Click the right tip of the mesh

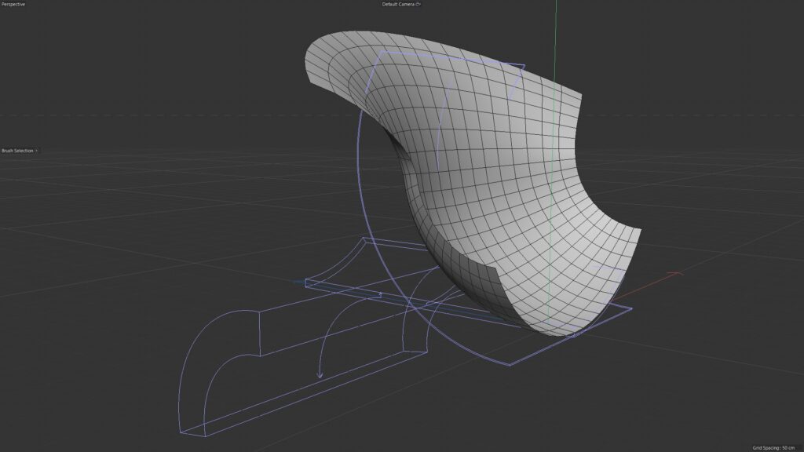coord(639,231)
